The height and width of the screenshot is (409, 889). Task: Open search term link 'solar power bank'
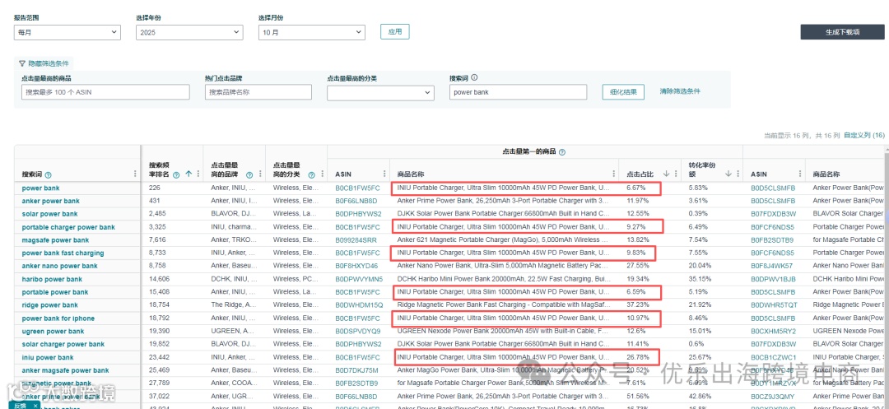click(49, 214)
